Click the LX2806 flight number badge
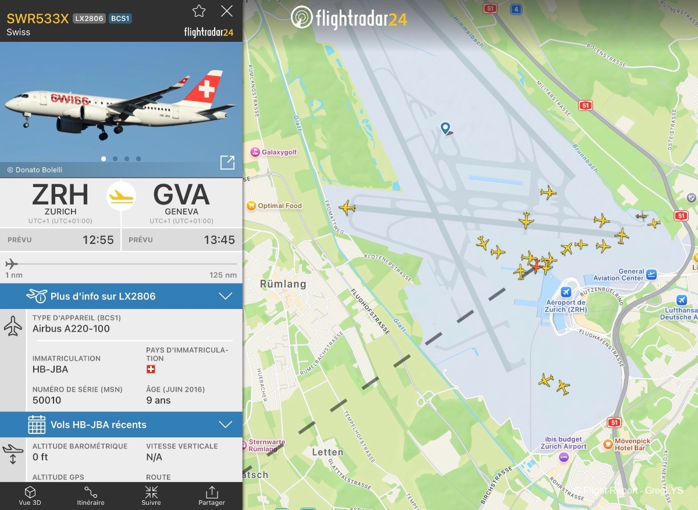Image resolution: width=698 pixels, height=510 pixels. point(89,19)
